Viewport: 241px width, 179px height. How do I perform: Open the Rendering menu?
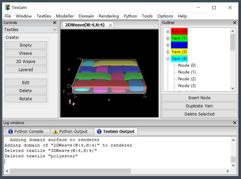pos(109,16)
